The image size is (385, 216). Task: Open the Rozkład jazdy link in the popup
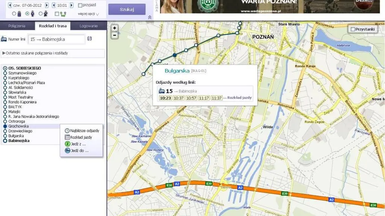click(x=239, y=97)
